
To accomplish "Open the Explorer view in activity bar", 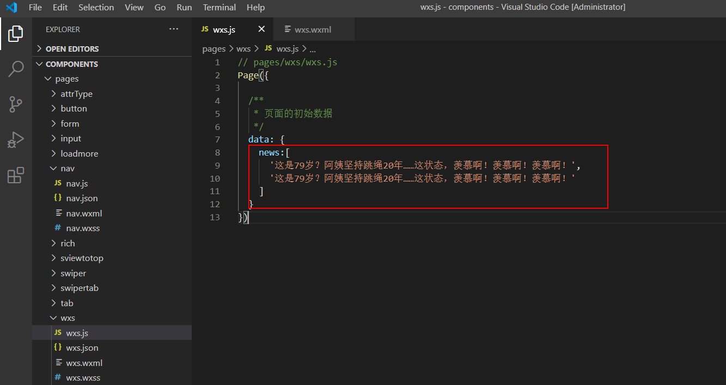I will tap(16, 34).
